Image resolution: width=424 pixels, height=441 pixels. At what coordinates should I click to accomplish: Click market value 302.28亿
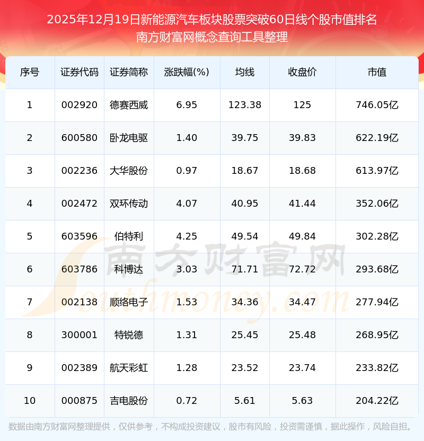click(x=377, y=236)
